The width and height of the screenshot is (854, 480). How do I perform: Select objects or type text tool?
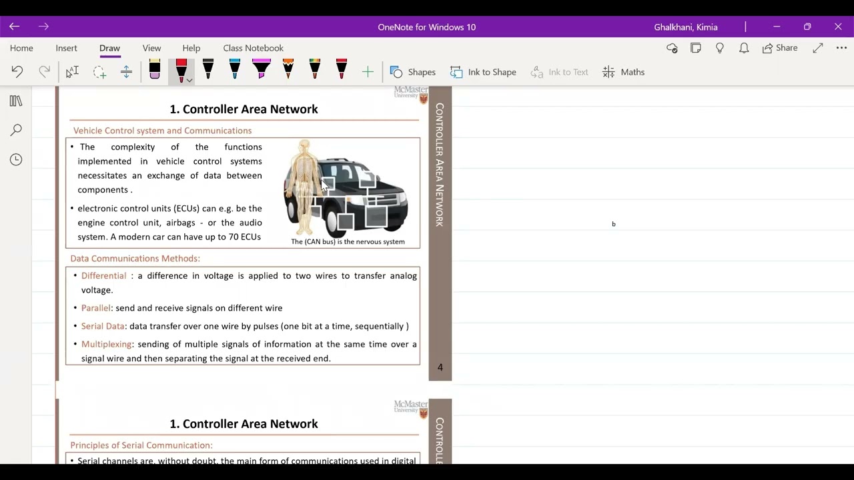pos(72,72)
